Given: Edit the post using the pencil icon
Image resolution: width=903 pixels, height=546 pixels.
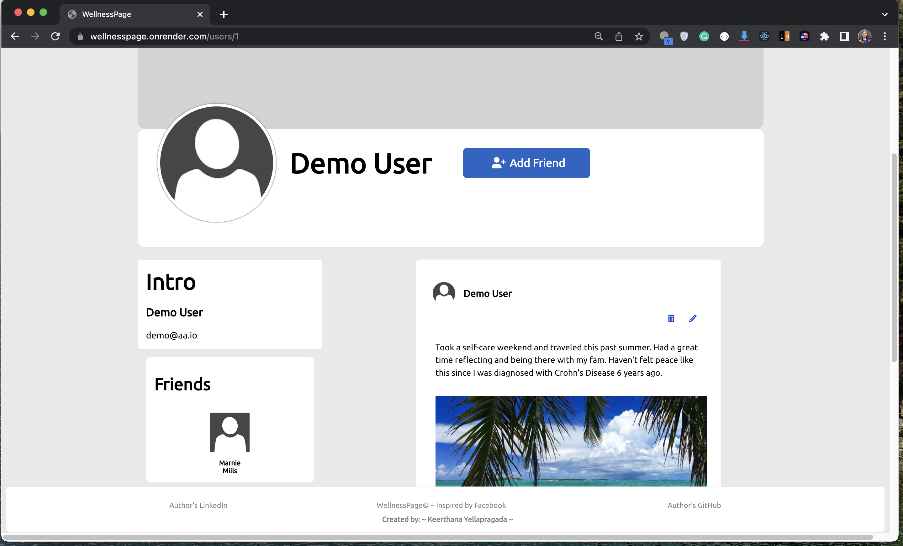Looking at the screenshot, I should click(x=693, y=318).
